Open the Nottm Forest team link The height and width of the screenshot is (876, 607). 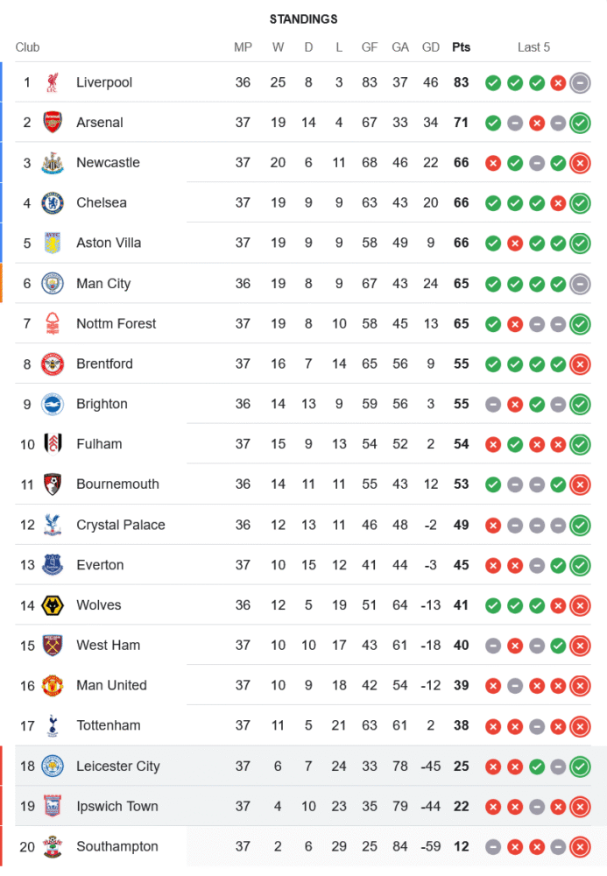(116, 323)
